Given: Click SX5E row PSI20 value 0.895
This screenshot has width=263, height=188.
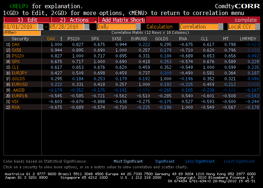Looking at the screenshot, I should 78,50.
